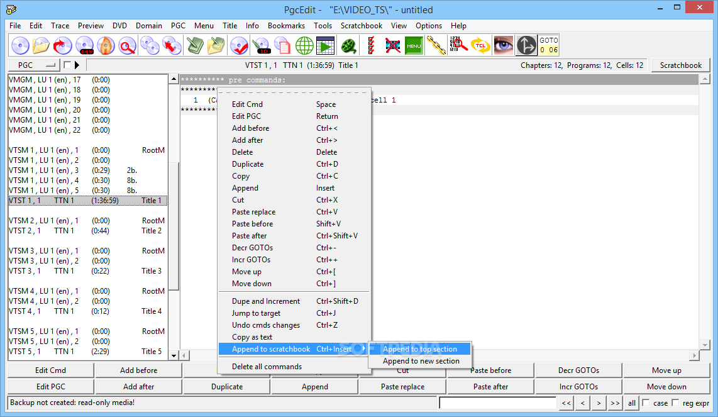Click the discs with red arrow icon
718x417 pixels.
(x=172, y=45)
